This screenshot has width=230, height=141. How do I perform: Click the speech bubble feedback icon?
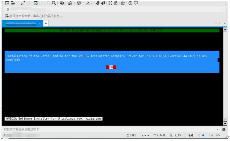(136, 3)
